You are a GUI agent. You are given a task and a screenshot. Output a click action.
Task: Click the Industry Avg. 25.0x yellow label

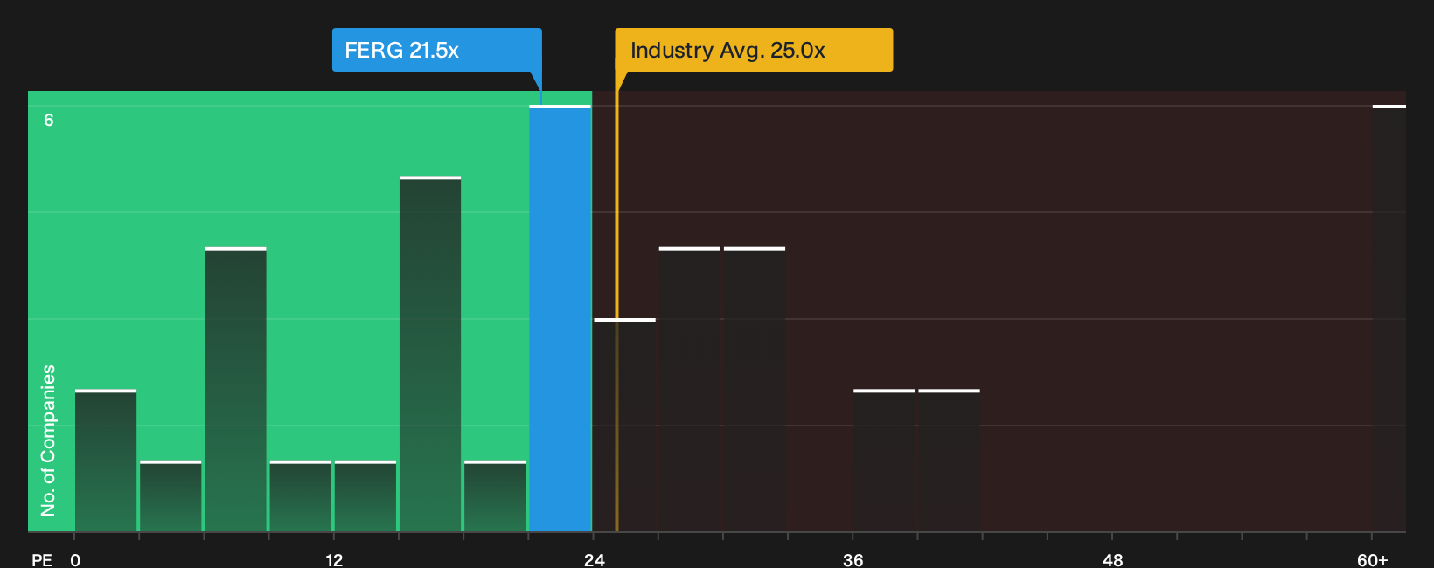754,50
